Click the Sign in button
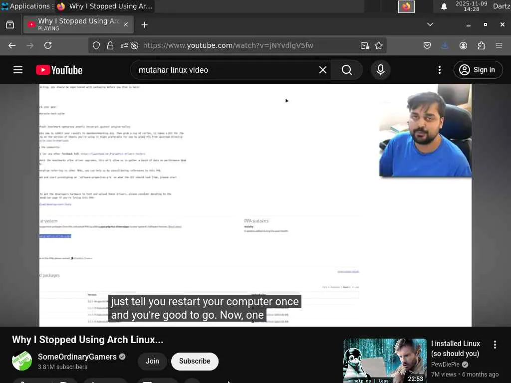 coord(478,70)
